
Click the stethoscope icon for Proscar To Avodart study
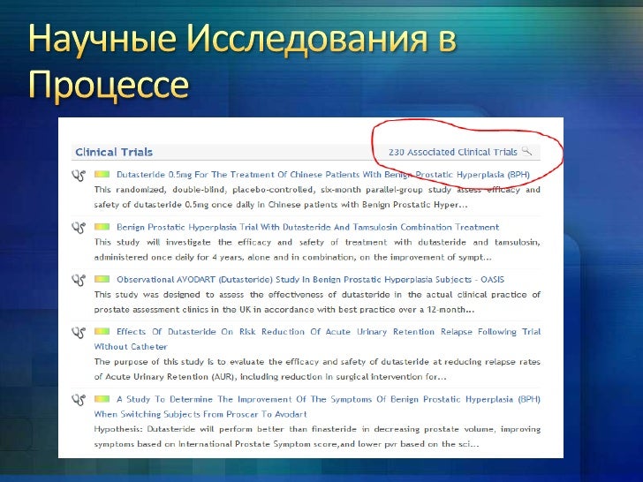pos(79,400)
